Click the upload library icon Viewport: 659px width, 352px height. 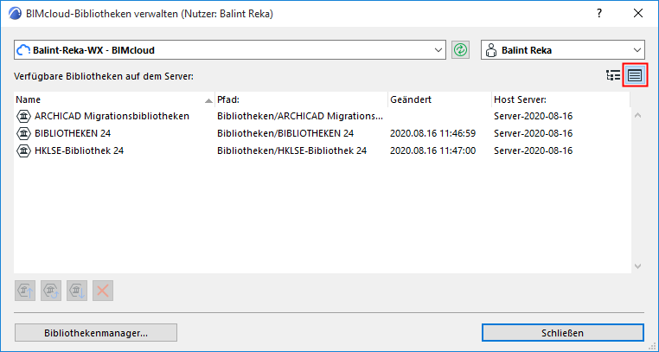[x=27, y=288]
